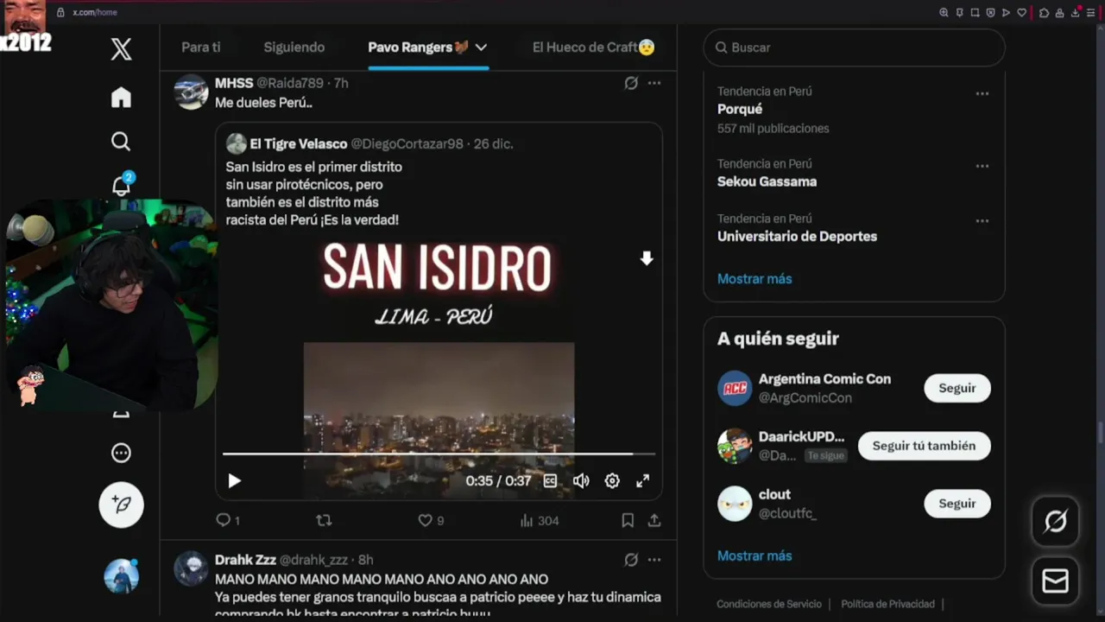
Task: Click the Grok icon on the Drahk Zzz post
Action: pos(631,560)
